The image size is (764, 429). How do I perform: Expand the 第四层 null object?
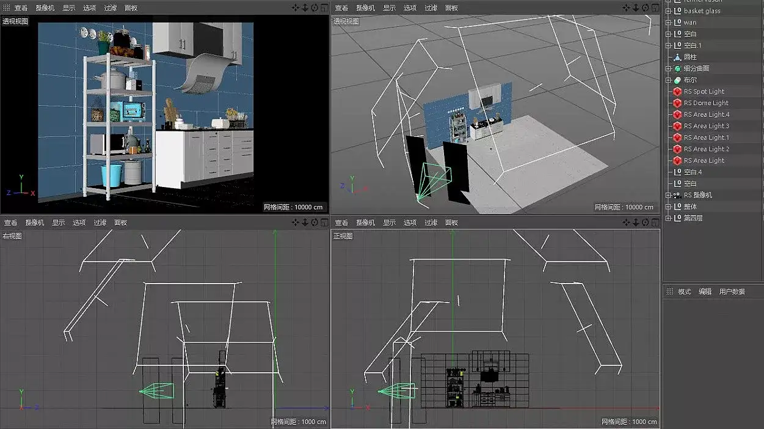tap(668, 218)
